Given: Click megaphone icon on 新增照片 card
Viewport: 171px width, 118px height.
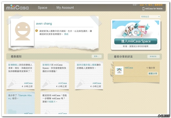Looking at the screenshot, I should point(46,84).
